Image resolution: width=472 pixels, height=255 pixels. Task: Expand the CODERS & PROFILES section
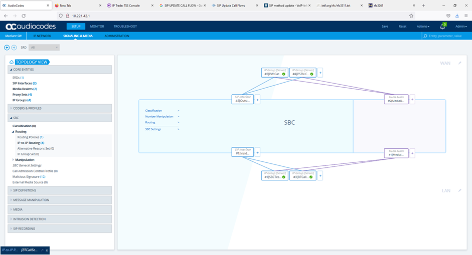point(60,108)
